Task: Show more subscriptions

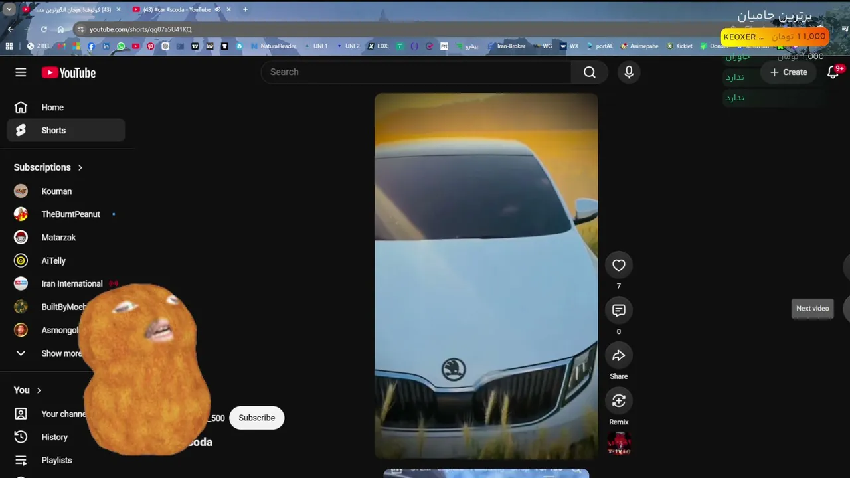Action: [x=48, y=353]
